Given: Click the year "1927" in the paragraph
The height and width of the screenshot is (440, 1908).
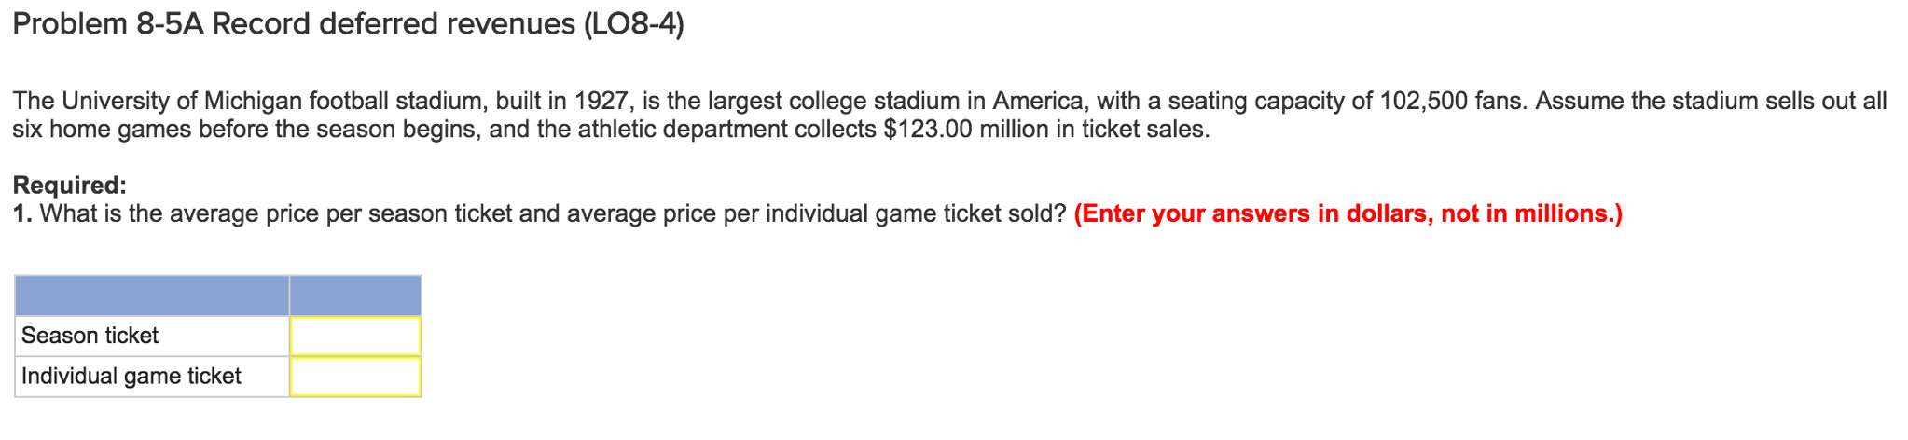Looking at the screenshot, I should [600, 101].
